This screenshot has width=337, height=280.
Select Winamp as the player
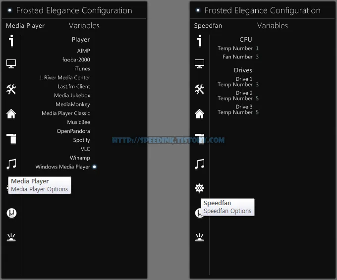tap(80, 158)
